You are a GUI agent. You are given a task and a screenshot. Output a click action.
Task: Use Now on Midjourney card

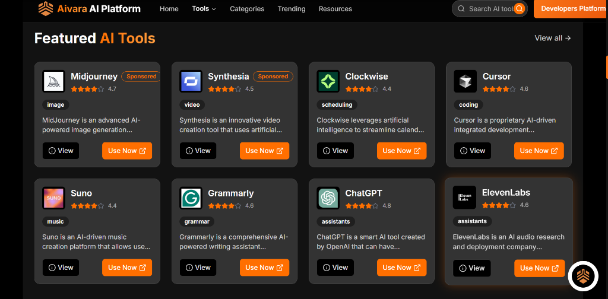click(127, 151)
